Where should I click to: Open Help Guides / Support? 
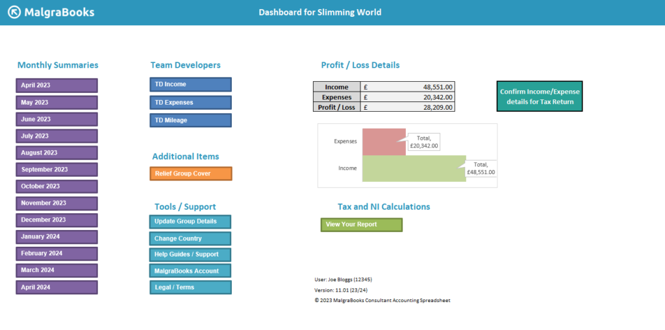point(190,255)
